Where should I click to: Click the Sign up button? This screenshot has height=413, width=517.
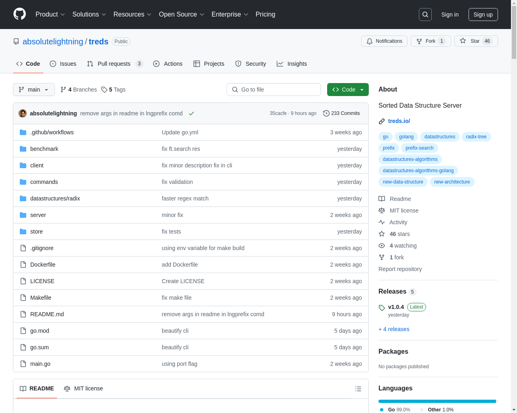[483, 15]
